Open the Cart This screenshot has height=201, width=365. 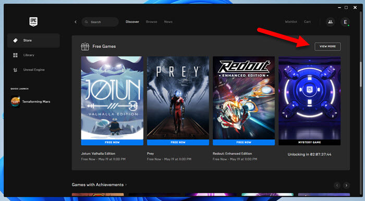pyautogui.click(x=307, y=22)
